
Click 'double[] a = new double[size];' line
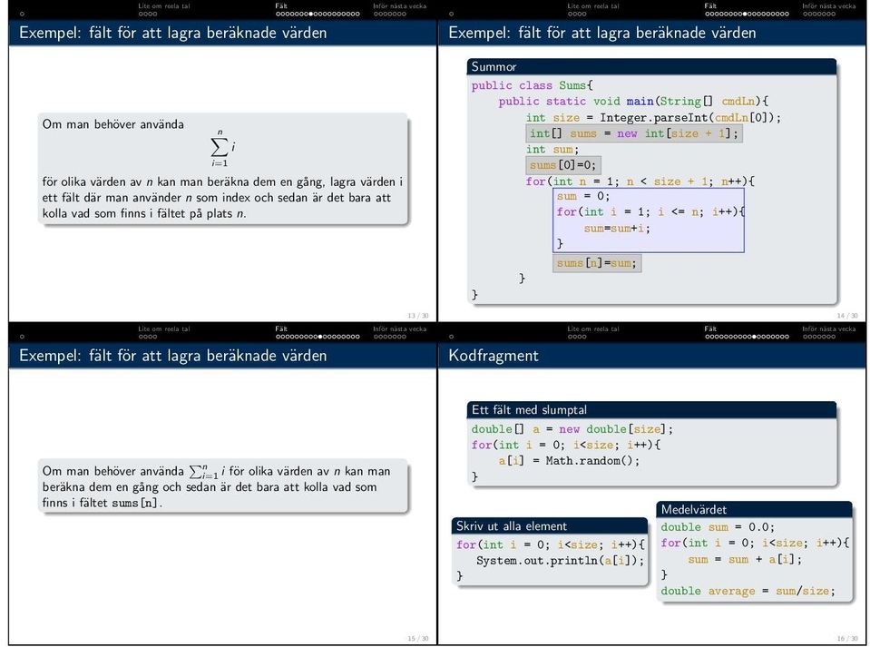572,429
